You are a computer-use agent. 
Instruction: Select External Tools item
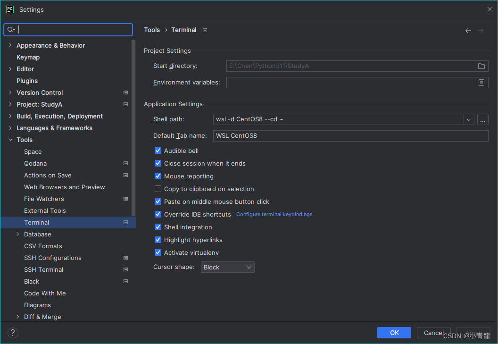[45, 210]
